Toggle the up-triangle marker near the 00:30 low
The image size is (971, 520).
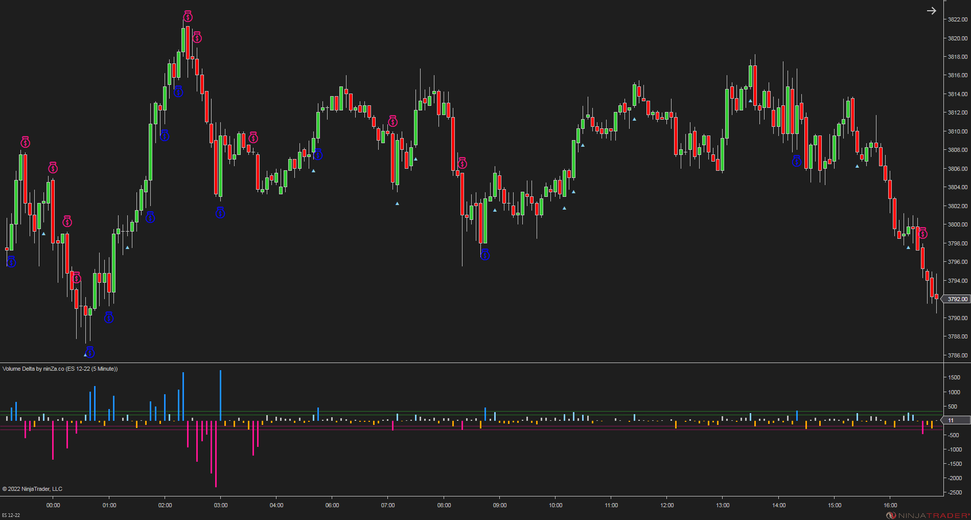pyautogui.click(x=43, y=233)
